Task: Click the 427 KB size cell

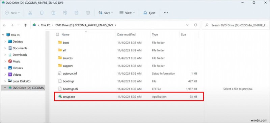Action: [x=193, y=81]
